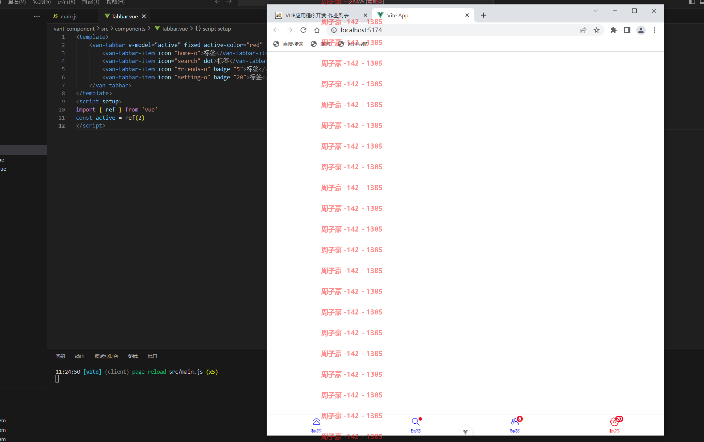Open the 淘宝 bookmark
Image resolution: width=704 pixels, height=442 pixels.
(x=320, y=44)
